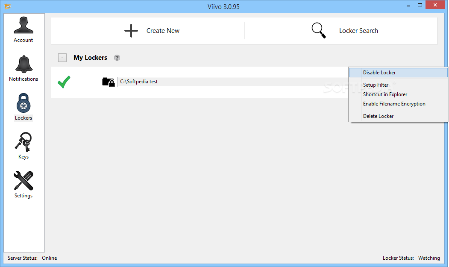The image size is (449, 267).
Task: Click the My Lockers heading
Action: tap(90, 58)
